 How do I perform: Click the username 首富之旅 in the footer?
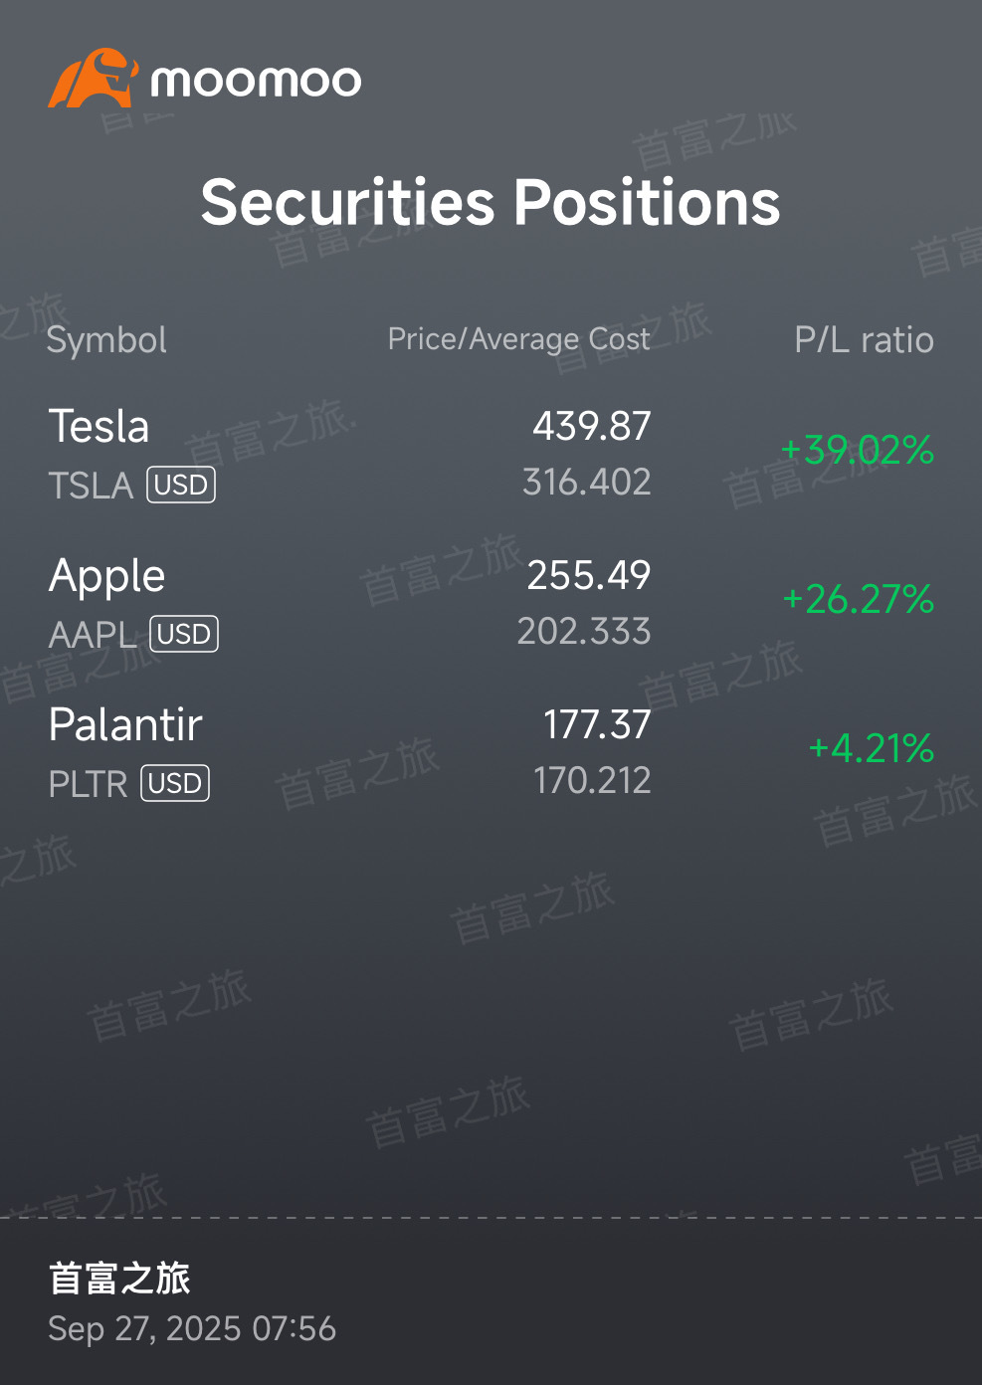[x=119, y=1279]
